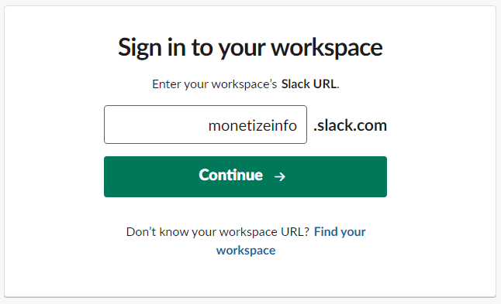Viewport: 501px width, 304px height.
Task: Open the "Find your workspace" link
Action: point(291,241)
